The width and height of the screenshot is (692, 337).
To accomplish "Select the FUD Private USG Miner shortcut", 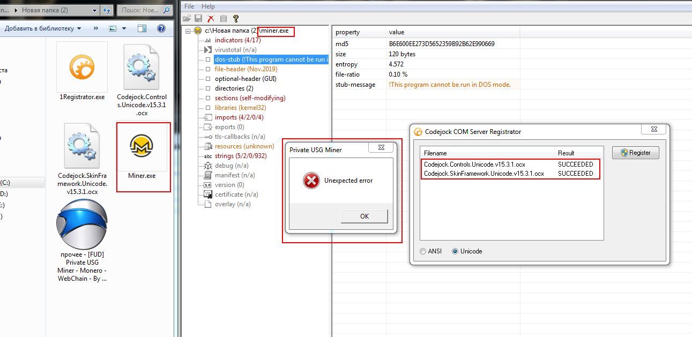I will [82, 241].
